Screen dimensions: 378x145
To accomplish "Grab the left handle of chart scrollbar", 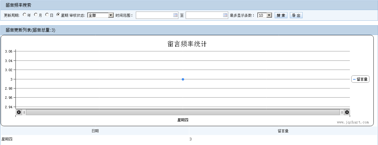I will point(24,112).
